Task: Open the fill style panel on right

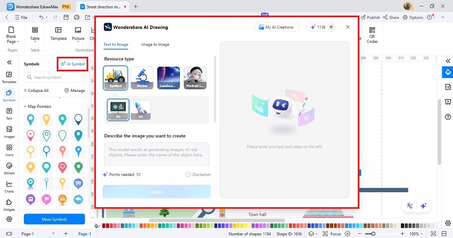Action: coord(448,72)
